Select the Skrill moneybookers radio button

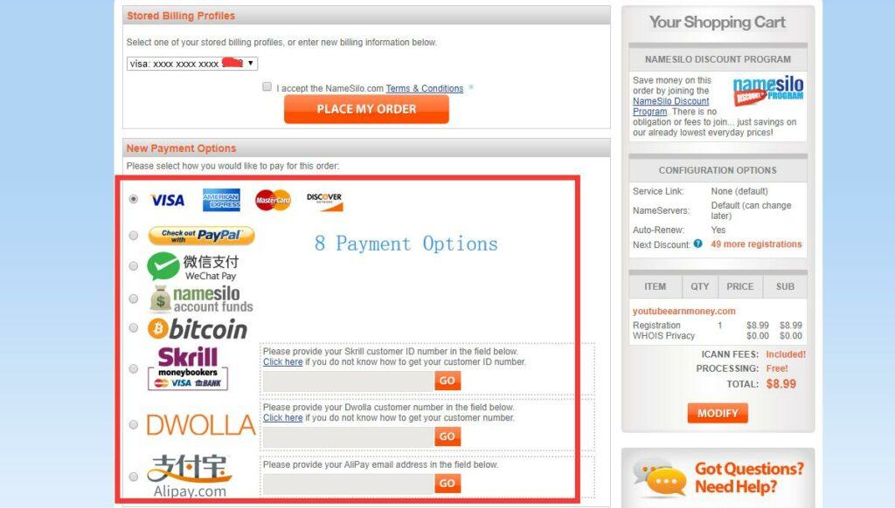[134, 369]
